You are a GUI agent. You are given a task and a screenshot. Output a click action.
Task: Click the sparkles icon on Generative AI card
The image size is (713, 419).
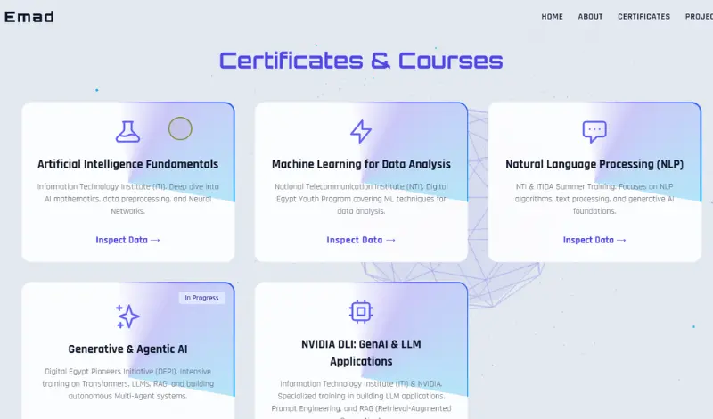pos(127,316)
